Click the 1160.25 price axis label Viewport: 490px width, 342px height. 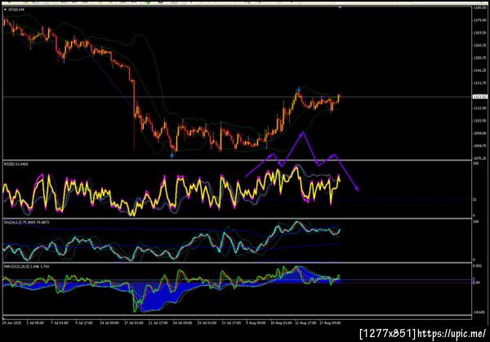[x=480, y=45]
